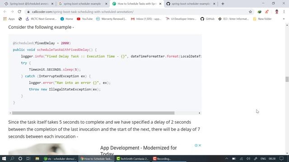The width and height of the screenshot is (289, 162).
Task: Close the GitHub spring-boot-scheduler tab
Action: (214, 4)
